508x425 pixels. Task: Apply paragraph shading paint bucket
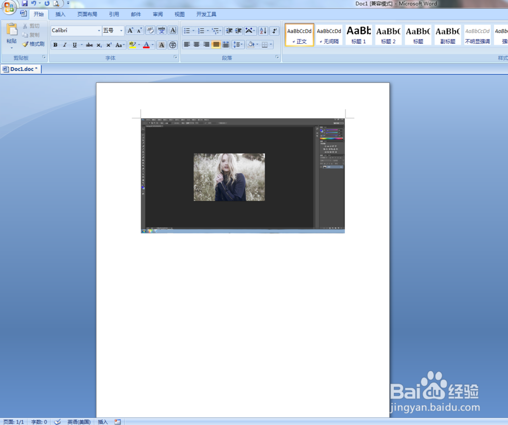coord(251,45)
